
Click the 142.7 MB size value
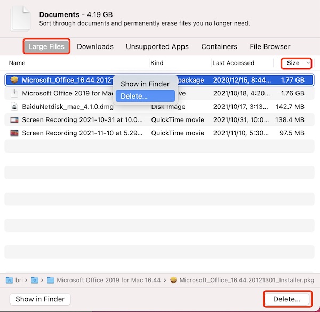coord(290,107)
